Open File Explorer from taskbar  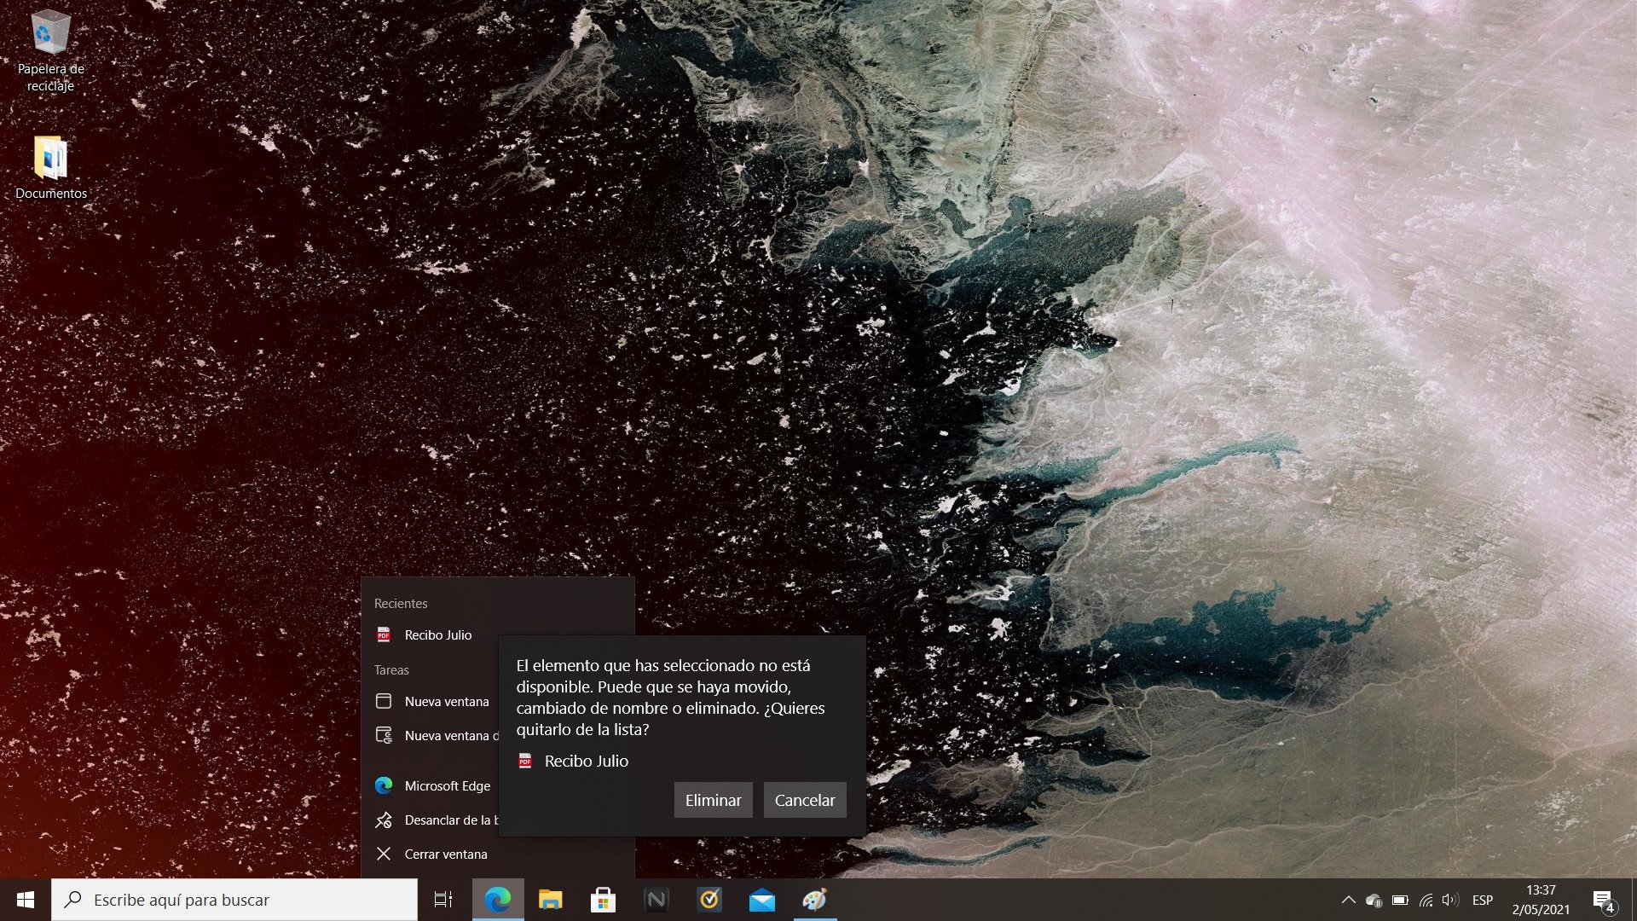tap(551, 900)
